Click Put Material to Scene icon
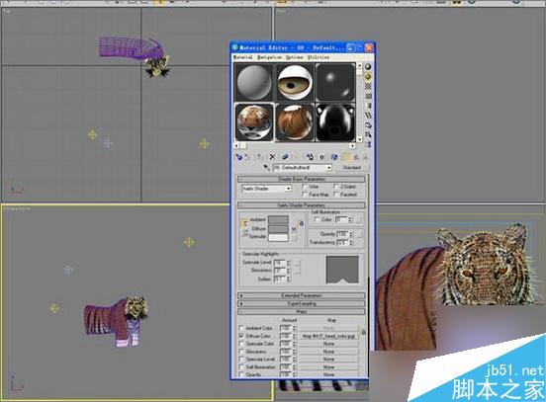This screenshot has width=546, height=402. [247, 157]
